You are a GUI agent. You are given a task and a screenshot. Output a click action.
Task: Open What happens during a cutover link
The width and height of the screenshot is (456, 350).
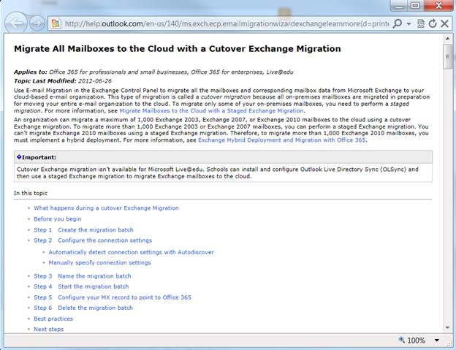click(106, 208)
